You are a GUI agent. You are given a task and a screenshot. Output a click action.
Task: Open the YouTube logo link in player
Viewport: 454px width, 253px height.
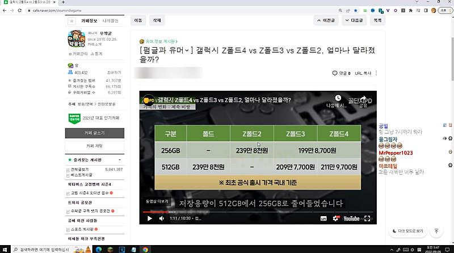coord(351,218)
